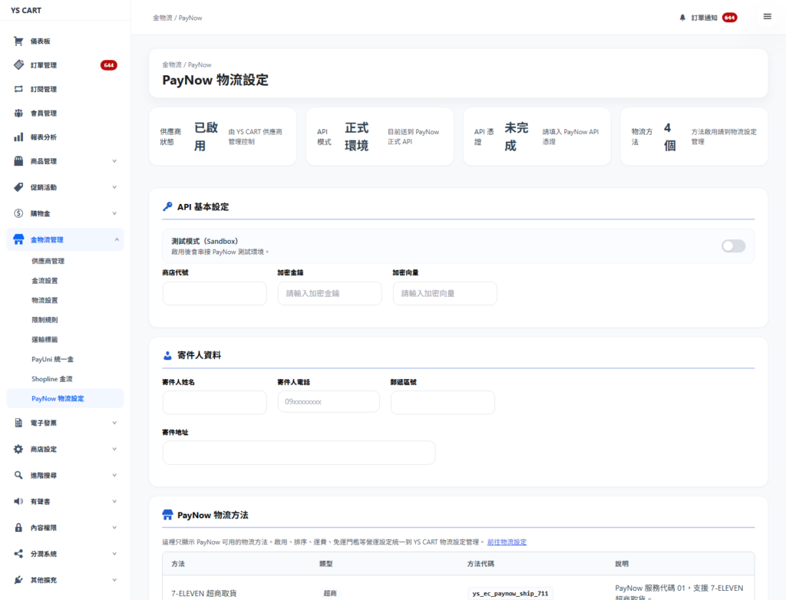Expand the 內容權限 menu chevron
Image resolution: width=786 pixels, height=600 pixels.
pyautogui.click(x=114, y=527)
